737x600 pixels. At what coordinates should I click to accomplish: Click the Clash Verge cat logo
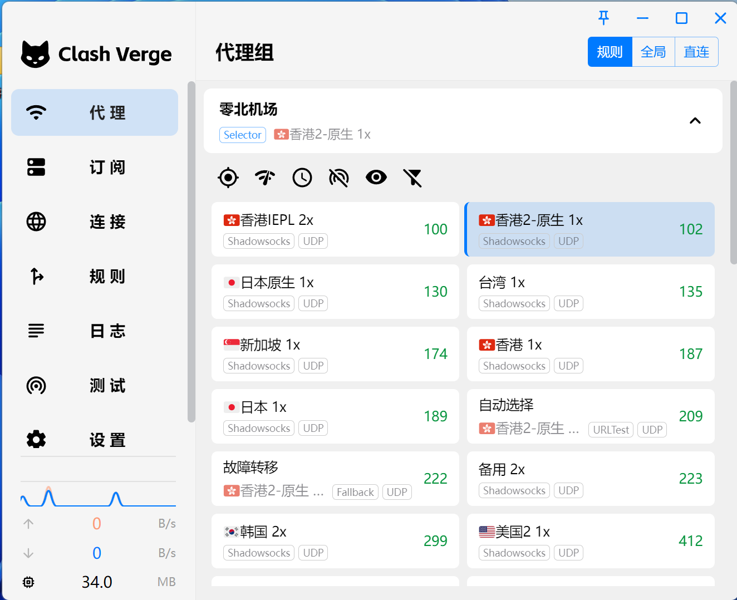[x=36, y=54]
